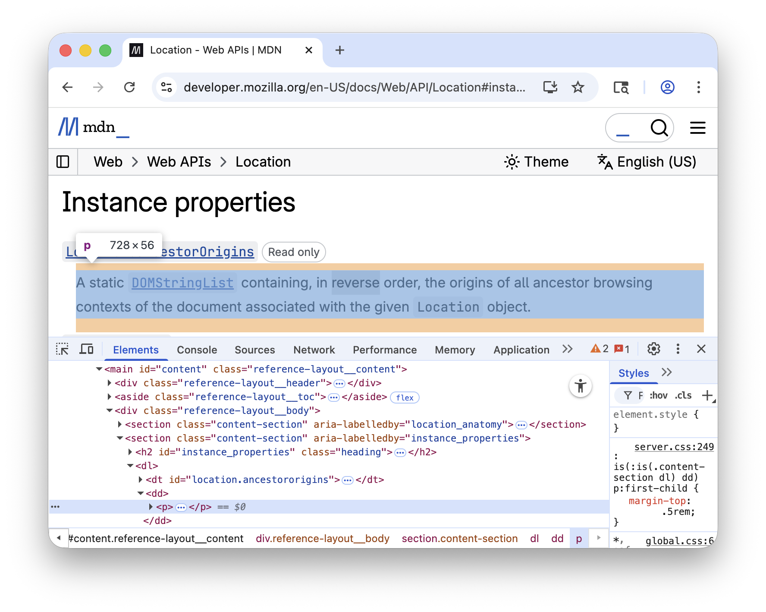Click the address bar URL field
The height and width of the screenshot is (612, 766).
tap(354, 88)
